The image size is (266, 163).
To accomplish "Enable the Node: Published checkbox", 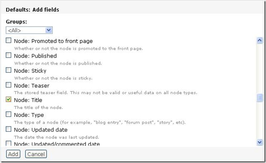I will 8,56.
